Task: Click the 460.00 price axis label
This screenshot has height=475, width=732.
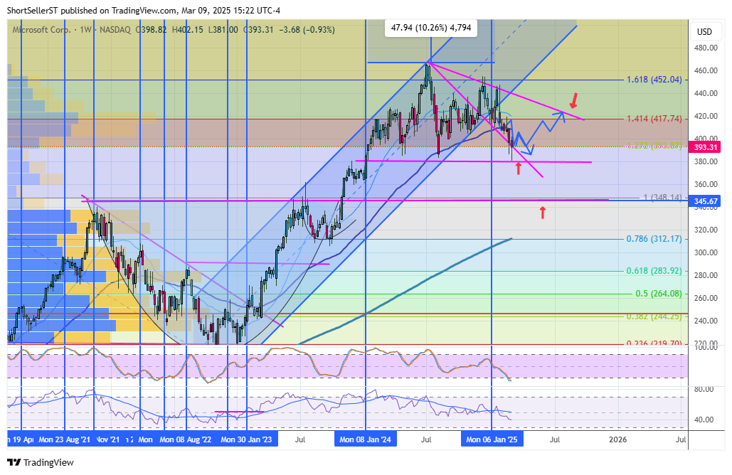Action: coord(706,70)
